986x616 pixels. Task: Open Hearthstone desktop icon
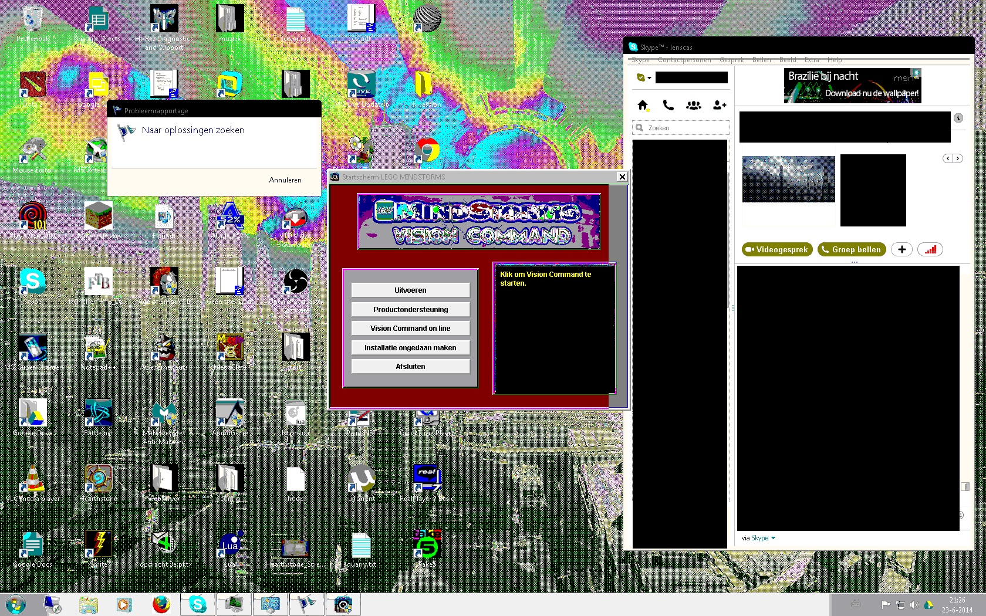coord(98,483)
